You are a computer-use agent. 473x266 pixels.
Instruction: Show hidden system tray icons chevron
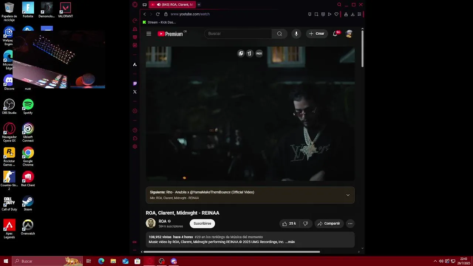[x=435, y=261]
